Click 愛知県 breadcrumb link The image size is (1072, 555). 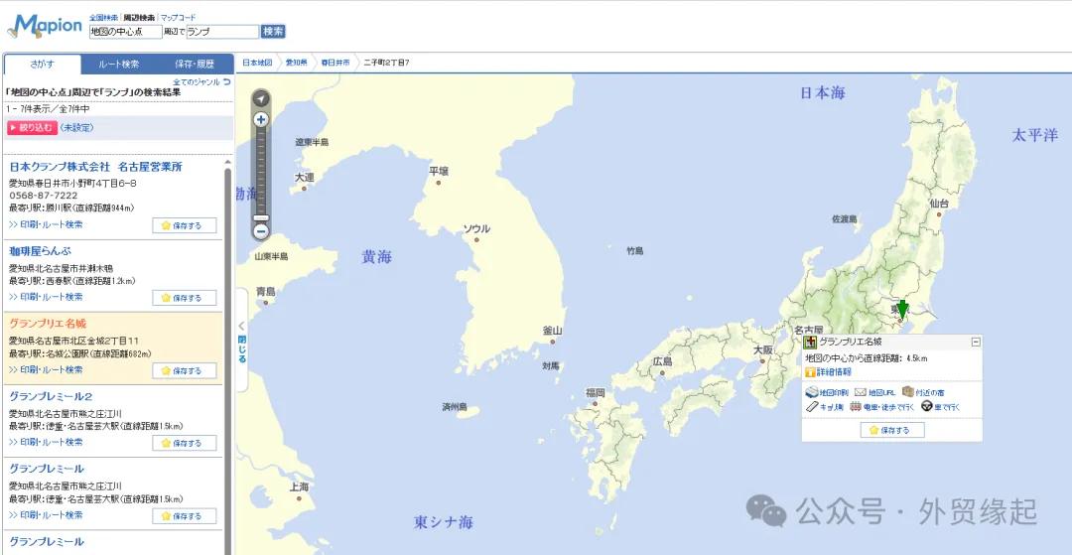pos(296,63)
